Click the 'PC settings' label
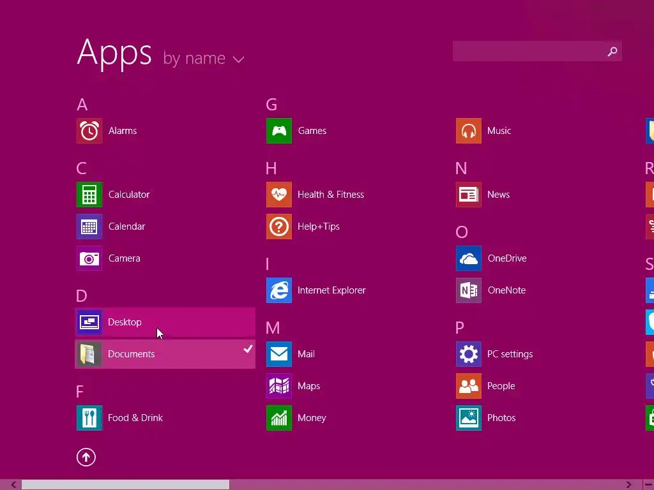Viewport: 654px width, 490px height. click(x=510, y=354)
